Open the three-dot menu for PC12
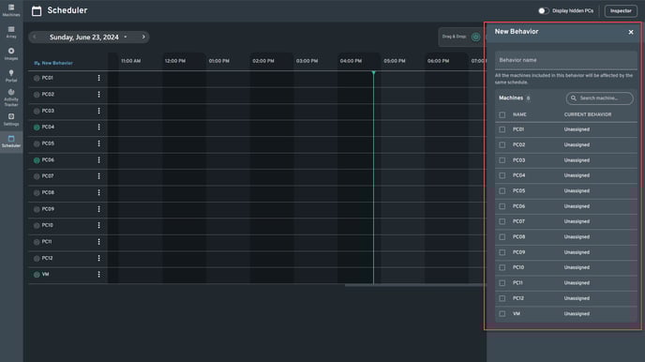The width and height of the screenshot is (645, 362). pos(98,258)
